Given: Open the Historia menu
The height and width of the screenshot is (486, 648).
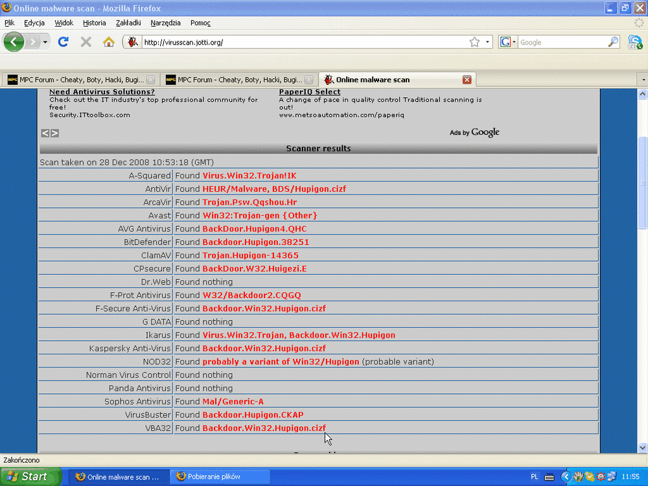Looking at the screenshot, I should point(94,23).
